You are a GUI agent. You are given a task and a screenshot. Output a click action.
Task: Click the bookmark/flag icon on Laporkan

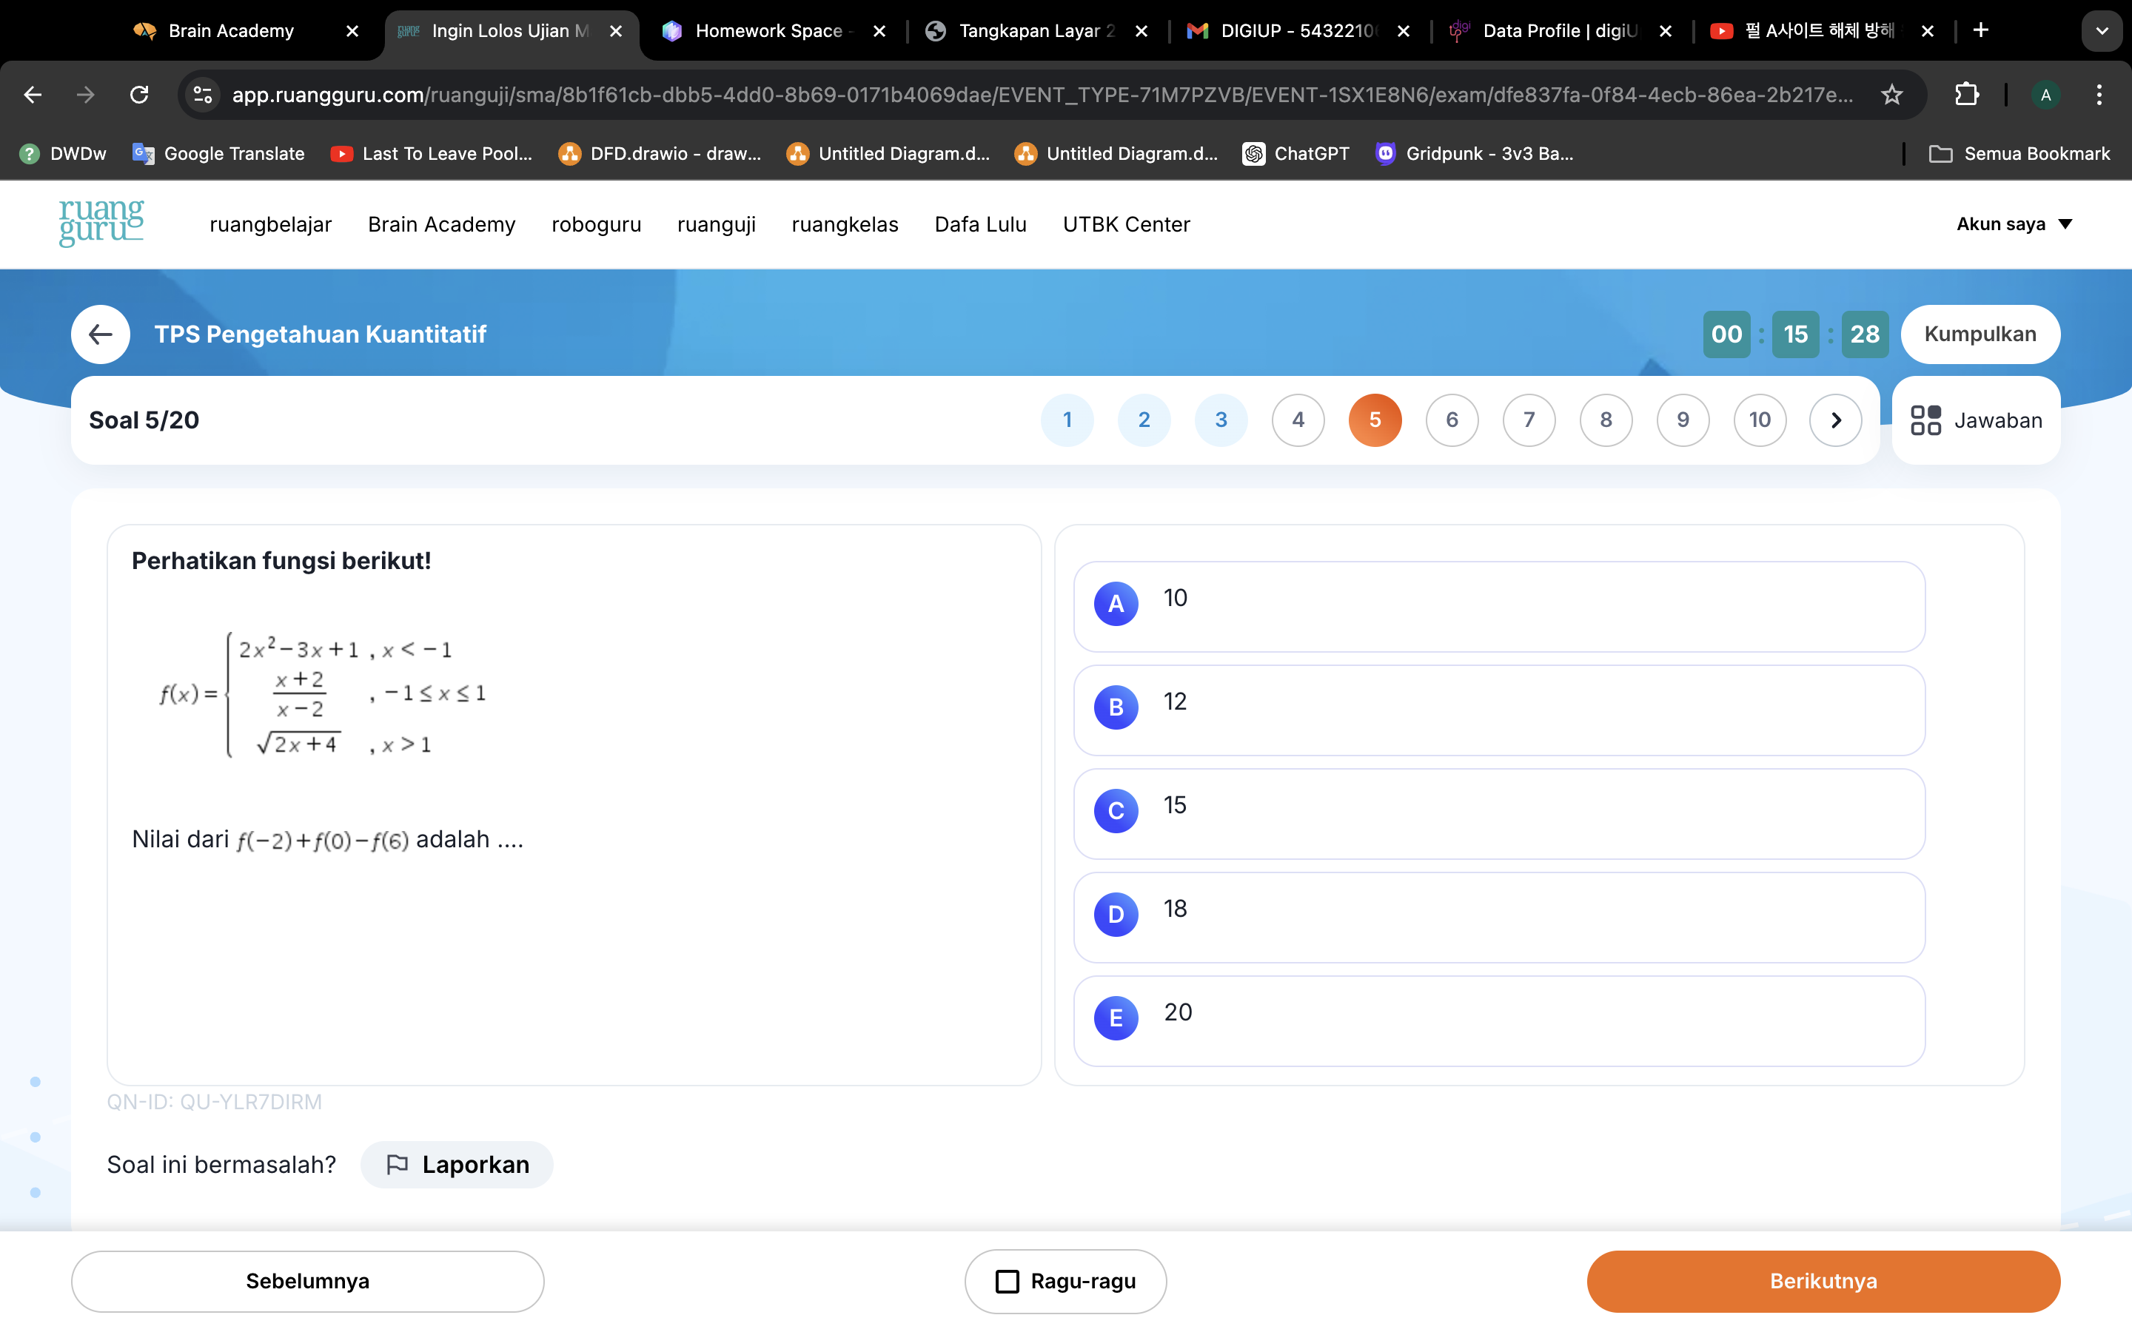[x=396, y=1163]
